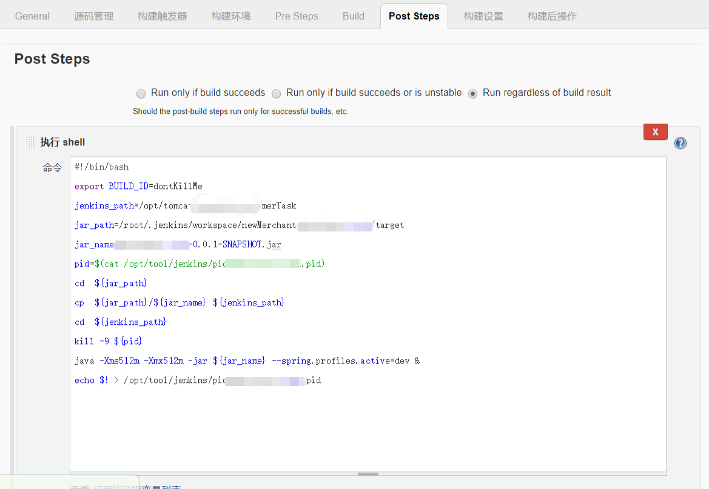Select the Pre Steps tab
Viewport: 709px width, 489px height.
297,16
